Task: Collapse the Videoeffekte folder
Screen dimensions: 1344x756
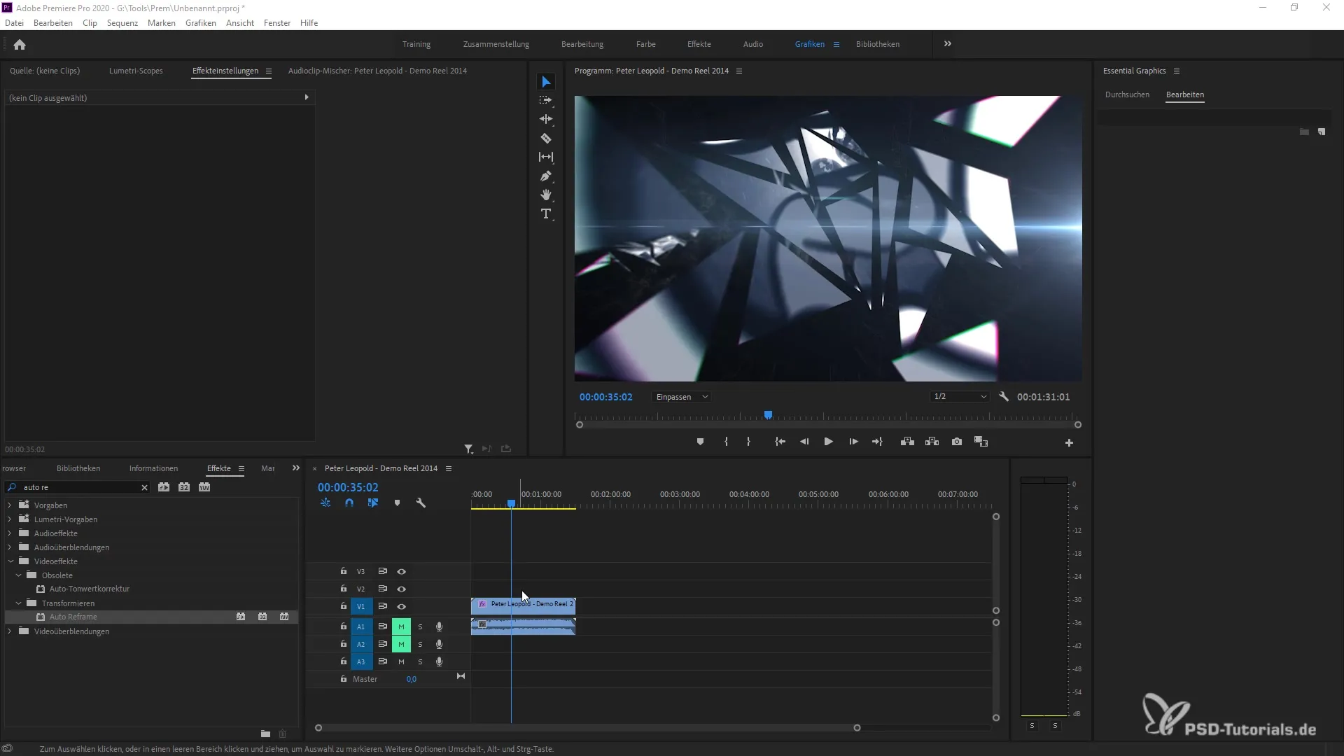Action: 10,561
